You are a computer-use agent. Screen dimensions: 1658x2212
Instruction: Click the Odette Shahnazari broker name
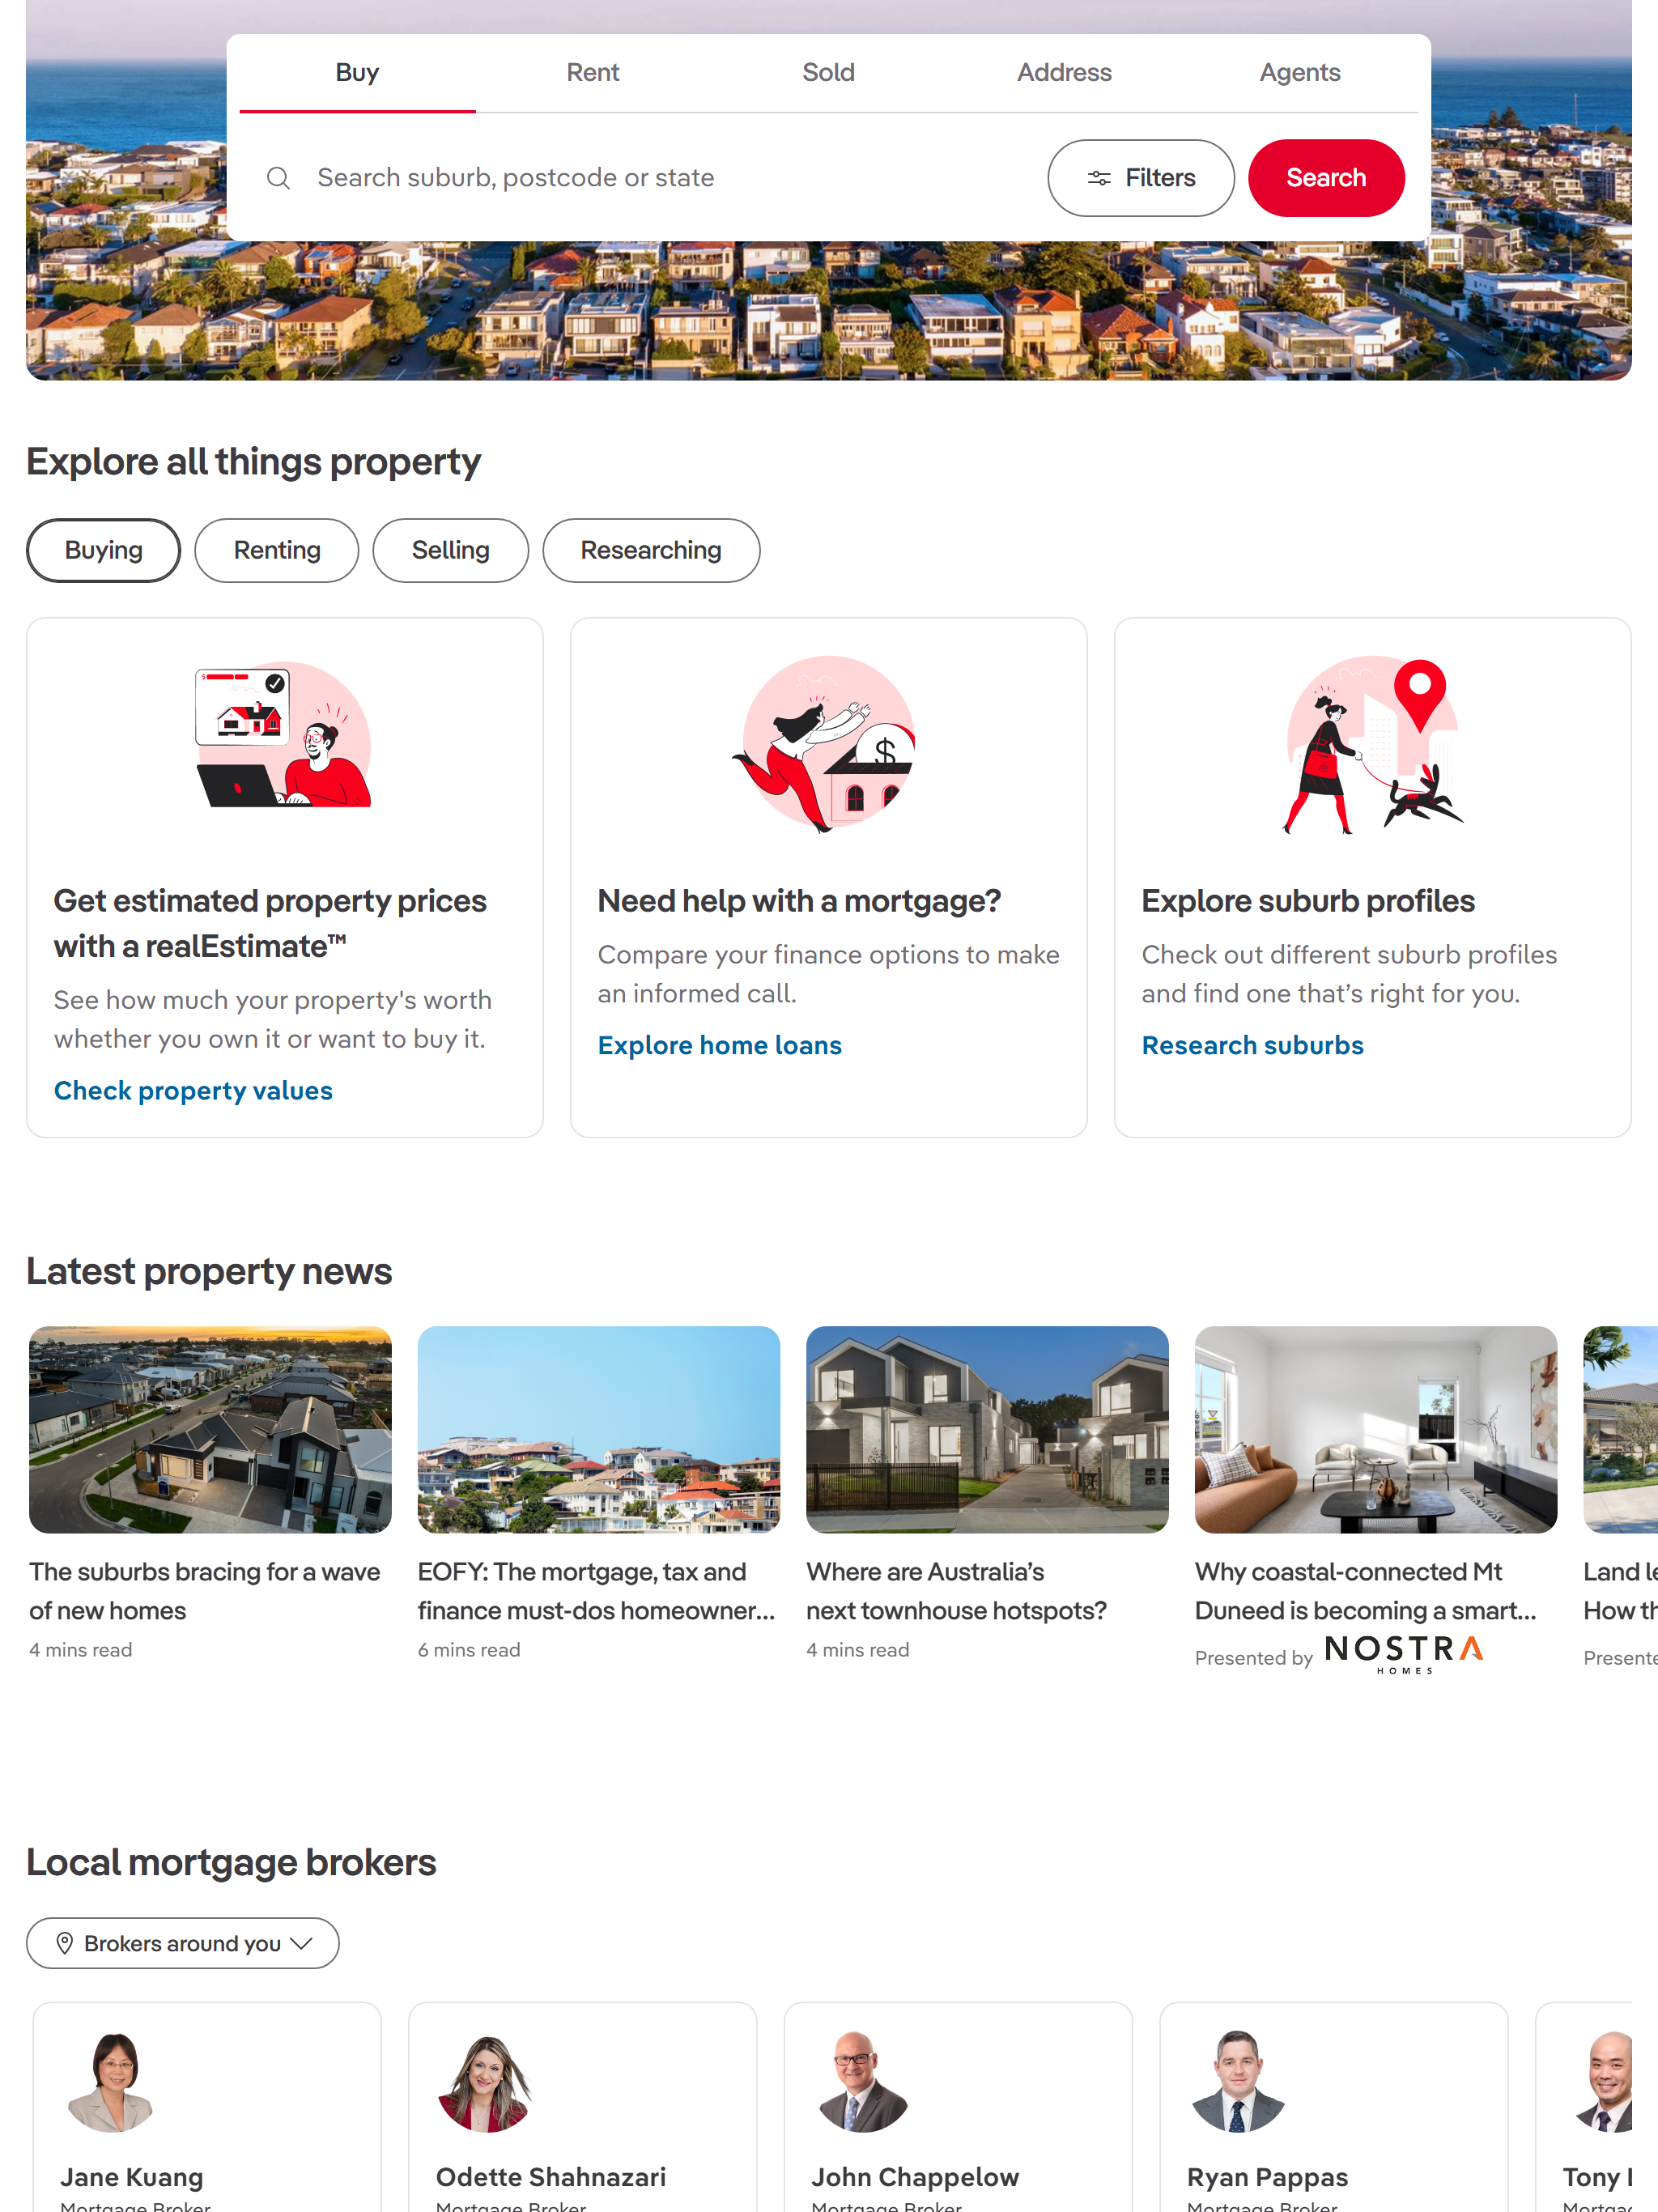pyautogui.click(x=551, y=2177)
